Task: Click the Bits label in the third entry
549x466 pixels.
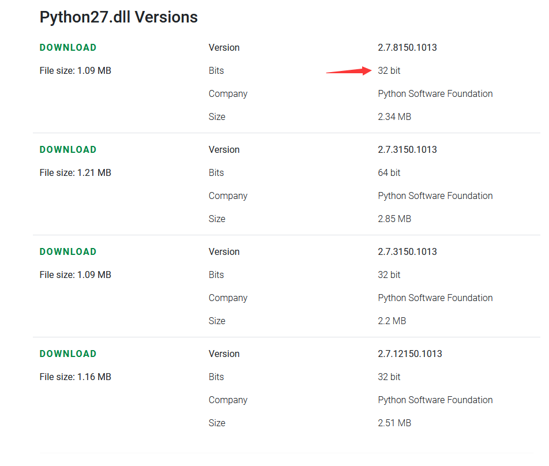Action: click(x=216, y=275)
